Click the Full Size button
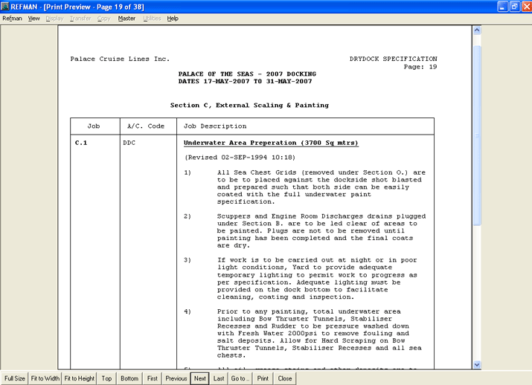The height and width of the screenshot is (385, 532). (x=14, y=378)
